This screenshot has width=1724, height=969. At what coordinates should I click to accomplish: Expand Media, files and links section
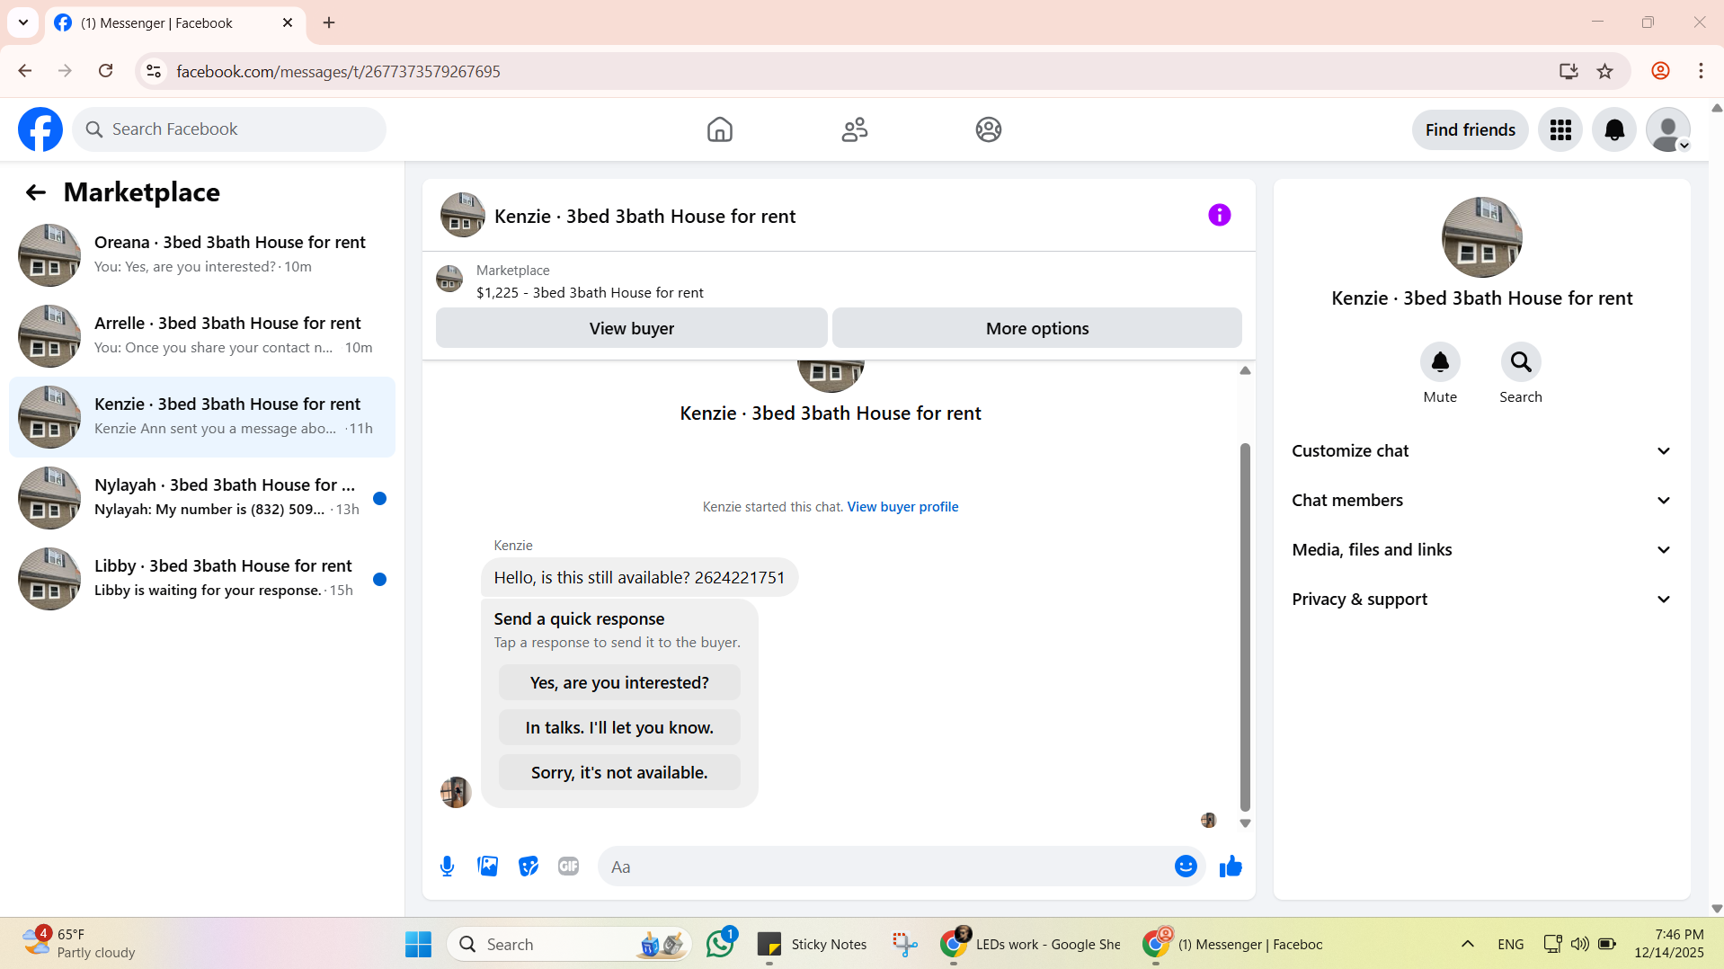coord(1481,550)
